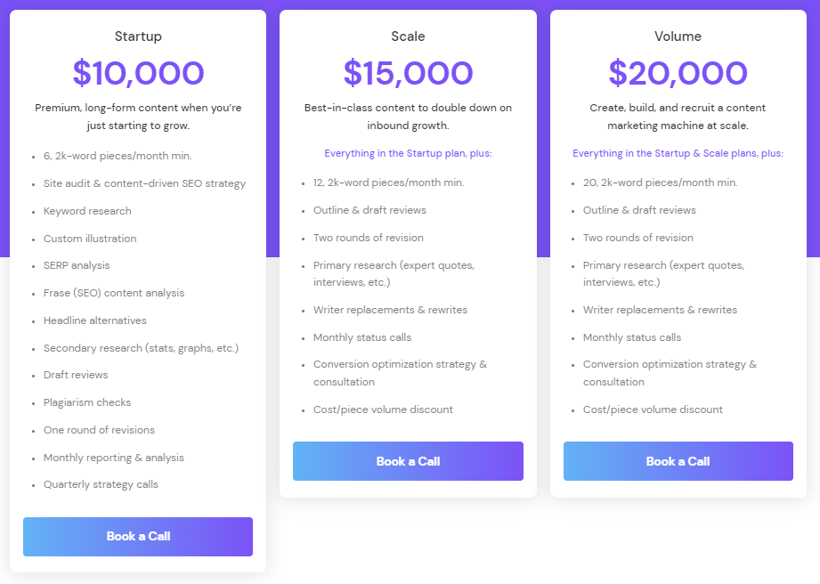Select Quarterly strategy calls item
This screenshot has height=584, width=820.
pos(101,484)
